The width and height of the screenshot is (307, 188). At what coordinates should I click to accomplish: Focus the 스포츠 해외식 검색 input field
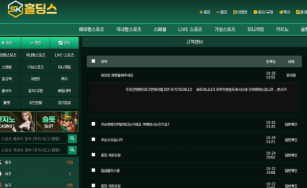click(x=33, y=139)
